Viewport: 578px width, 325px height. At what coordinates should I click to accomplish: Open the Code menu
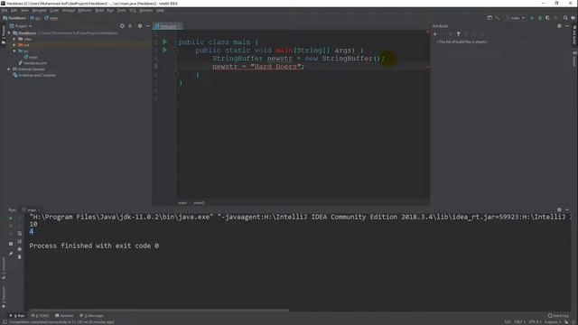click(54, 10)
